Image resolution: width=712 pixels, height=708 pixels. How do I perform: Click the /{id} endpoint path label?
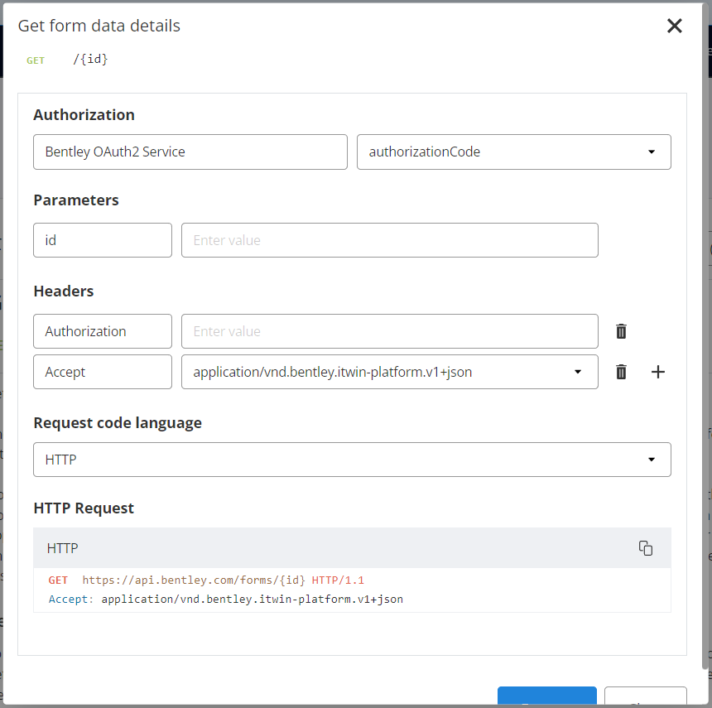click(89, 59)
